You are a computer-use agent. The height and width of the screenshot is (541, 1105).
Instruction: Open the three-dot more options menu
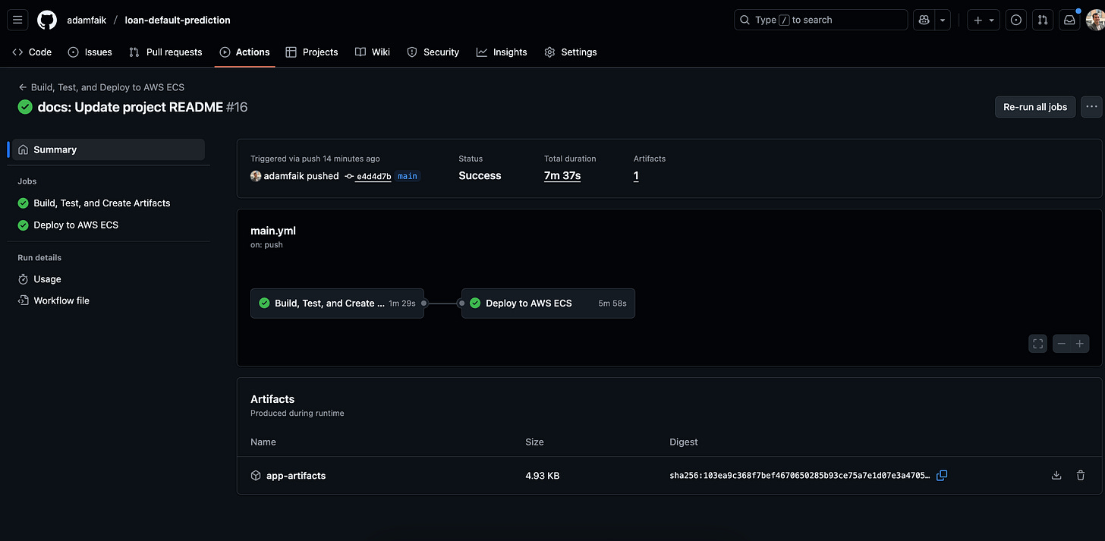point(1091,107)
